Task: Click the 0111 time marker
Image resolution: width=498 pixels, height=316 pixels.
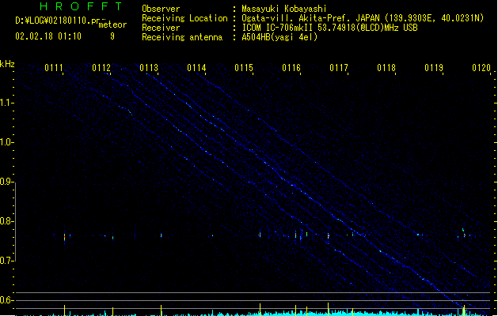Action: [x=54, y=68]
